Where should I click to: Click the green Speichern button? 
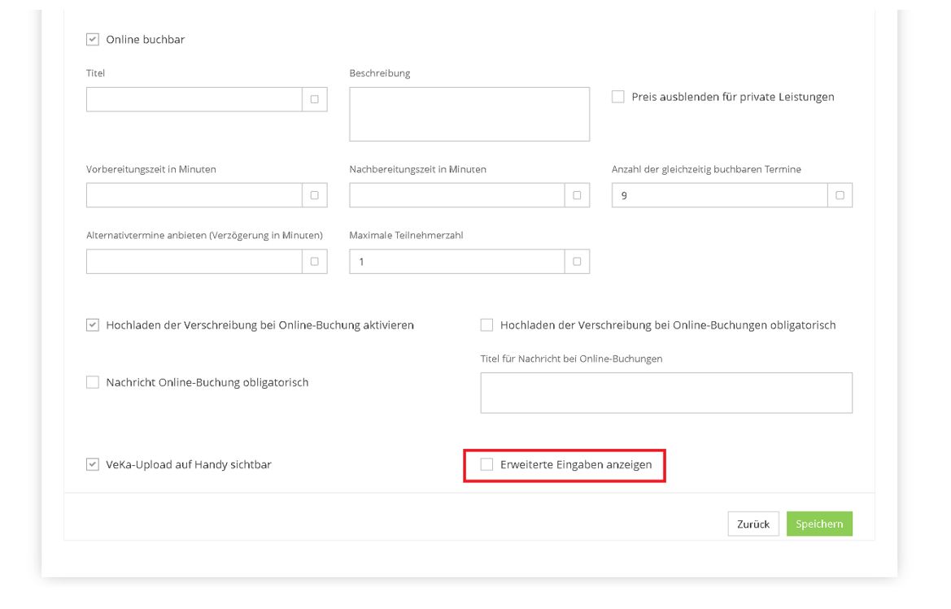(819, 524)
